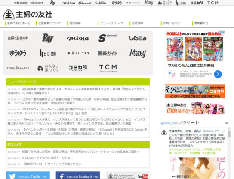Image resolution: width=234 pixels, height=179 pixels.
Task: Click the 主婦の友社 logo in header
Action: (x=28, y=14)
